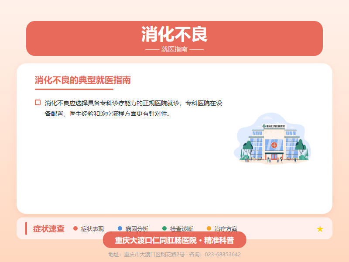The width and height of the screenshot is (349, 262).
Task: Open the 病因分析 tab
Action: (137, 229)
